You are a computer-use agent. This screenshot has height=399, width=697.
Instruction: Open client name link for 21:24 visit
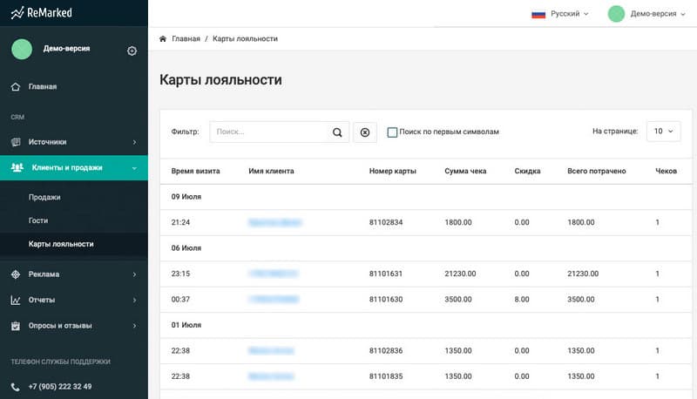274,222
